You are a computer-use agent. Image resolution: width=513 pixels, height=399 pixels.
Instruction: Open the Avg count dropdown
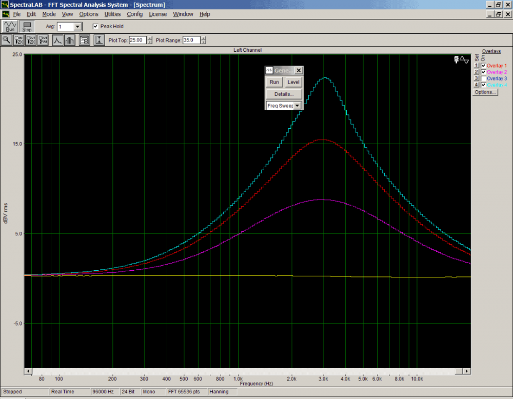(77, 26)
